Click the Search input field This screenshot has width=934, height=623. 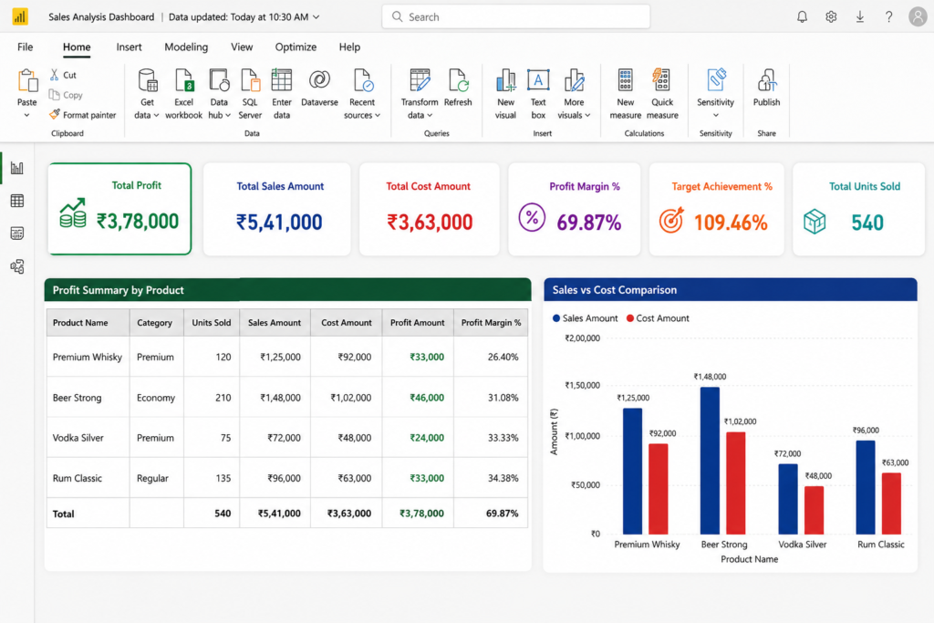(516, 16)
